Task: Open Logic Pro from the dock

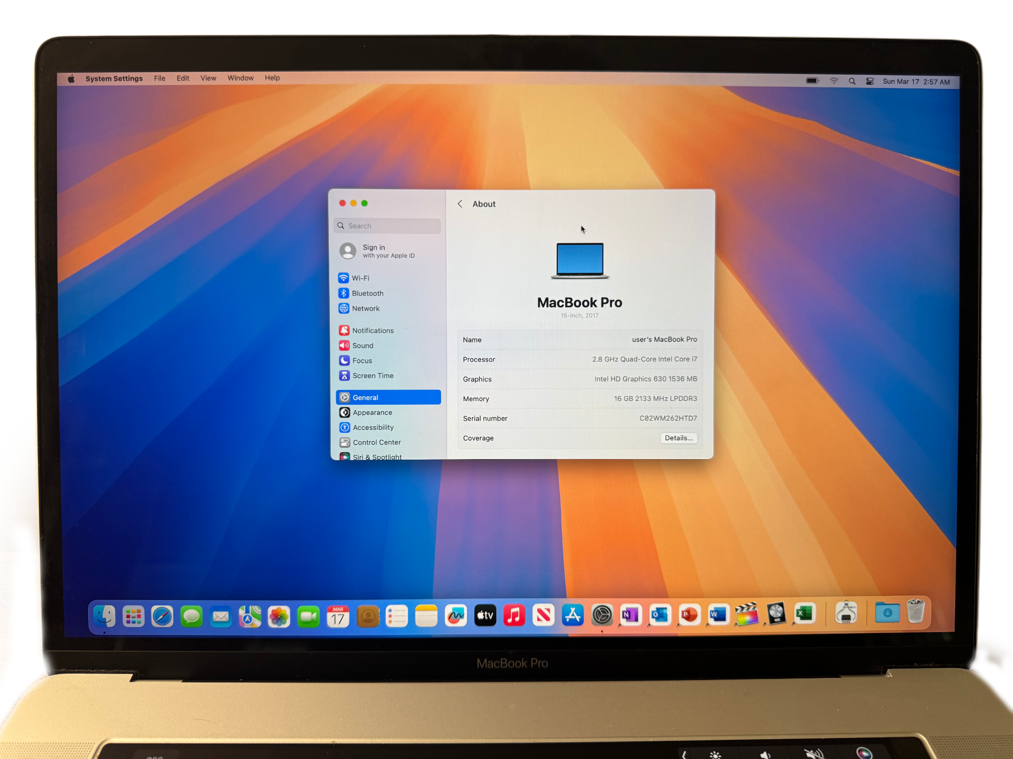Action: pyautogui.click(x=776, y=614)
